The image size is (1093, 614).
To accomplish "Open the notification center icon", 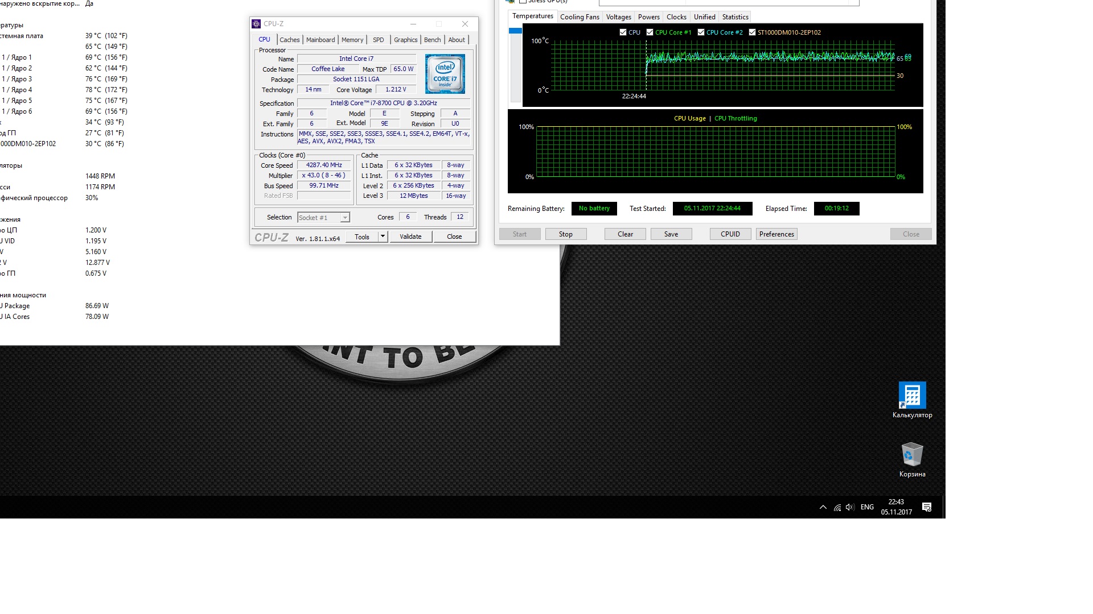I will pyautogui.click(x=927, y=507).
